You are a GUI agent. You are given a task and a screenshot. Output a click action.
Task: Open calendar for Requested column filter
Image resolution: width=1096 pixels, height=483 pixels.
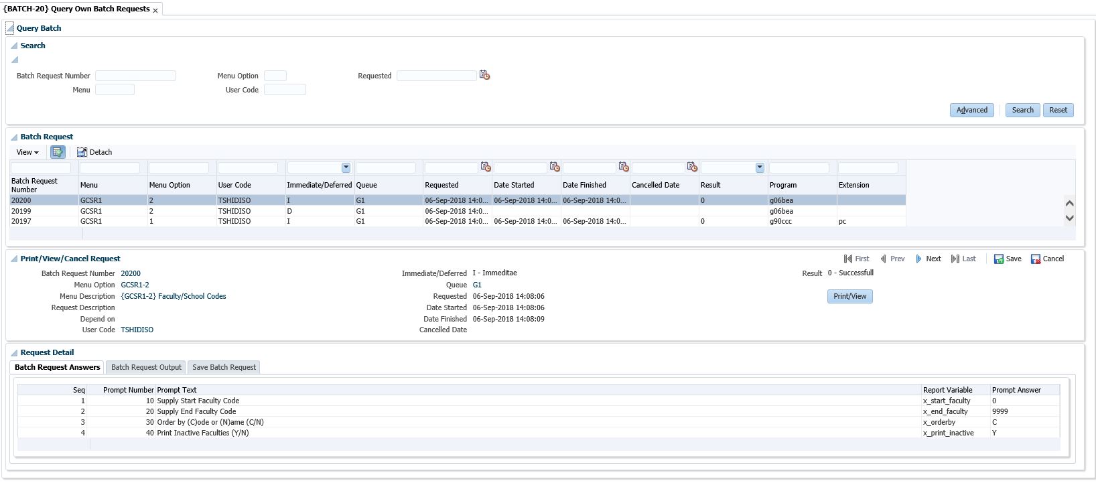(486, 167)
